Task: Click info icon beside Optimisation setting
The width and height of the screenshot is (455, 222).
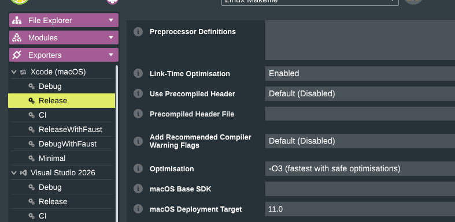Action: tap(138, 168)
